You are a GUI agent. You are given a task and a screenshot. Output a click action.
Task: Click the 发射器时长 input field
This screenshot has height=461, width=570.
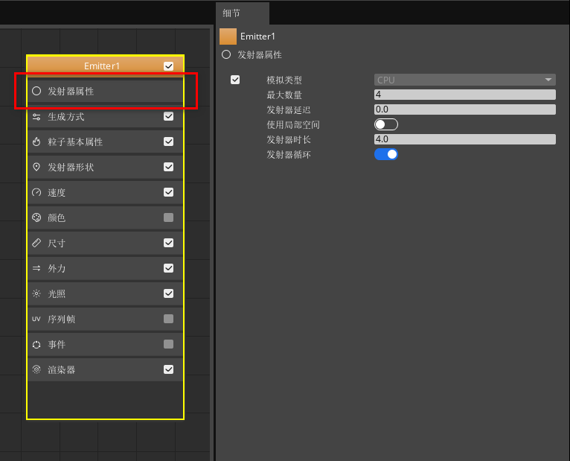(465, 139)
